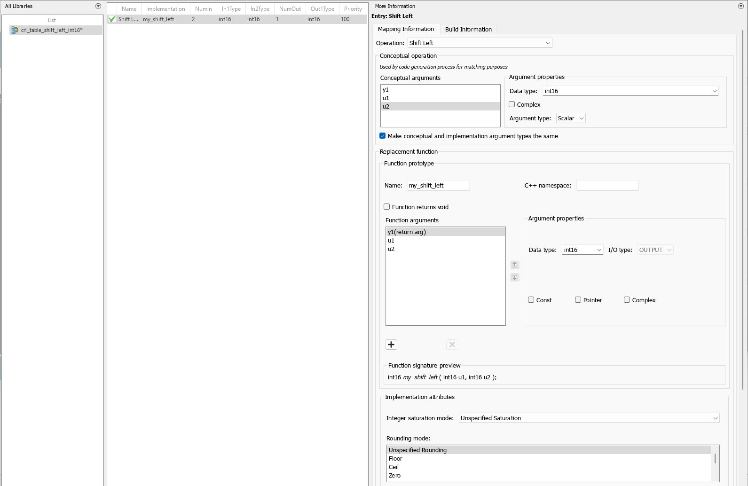Viewport: 748px width, 486px height.
Task: Enable Function returns void
Action: click(x=387, y=207)
